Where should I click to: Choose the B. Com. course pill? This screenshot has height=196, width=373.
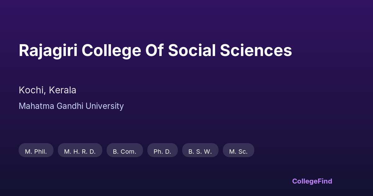click(x=125, y=152)
